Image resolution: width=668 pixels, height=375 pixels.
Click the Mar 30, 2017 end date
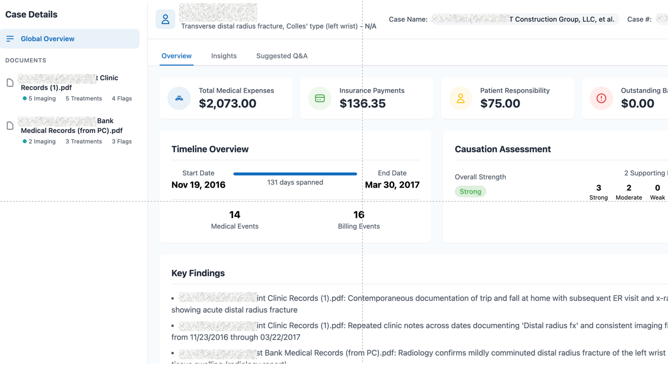[x=392, y=185]
